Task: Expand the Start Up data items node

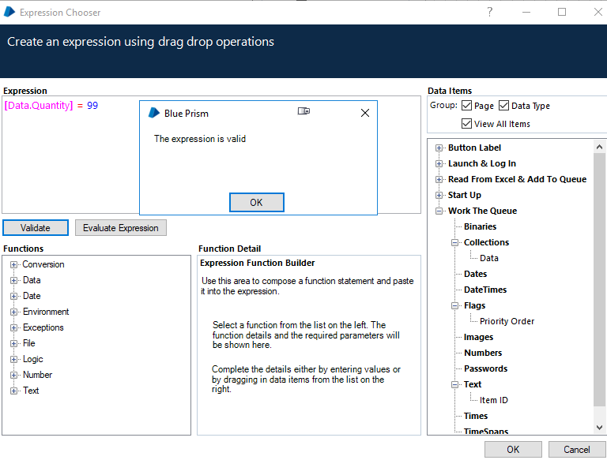Action: pos(439,195)
